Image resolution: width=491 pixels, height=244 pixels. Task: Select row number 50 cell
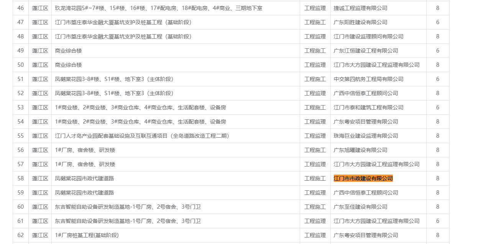point(21,65)
